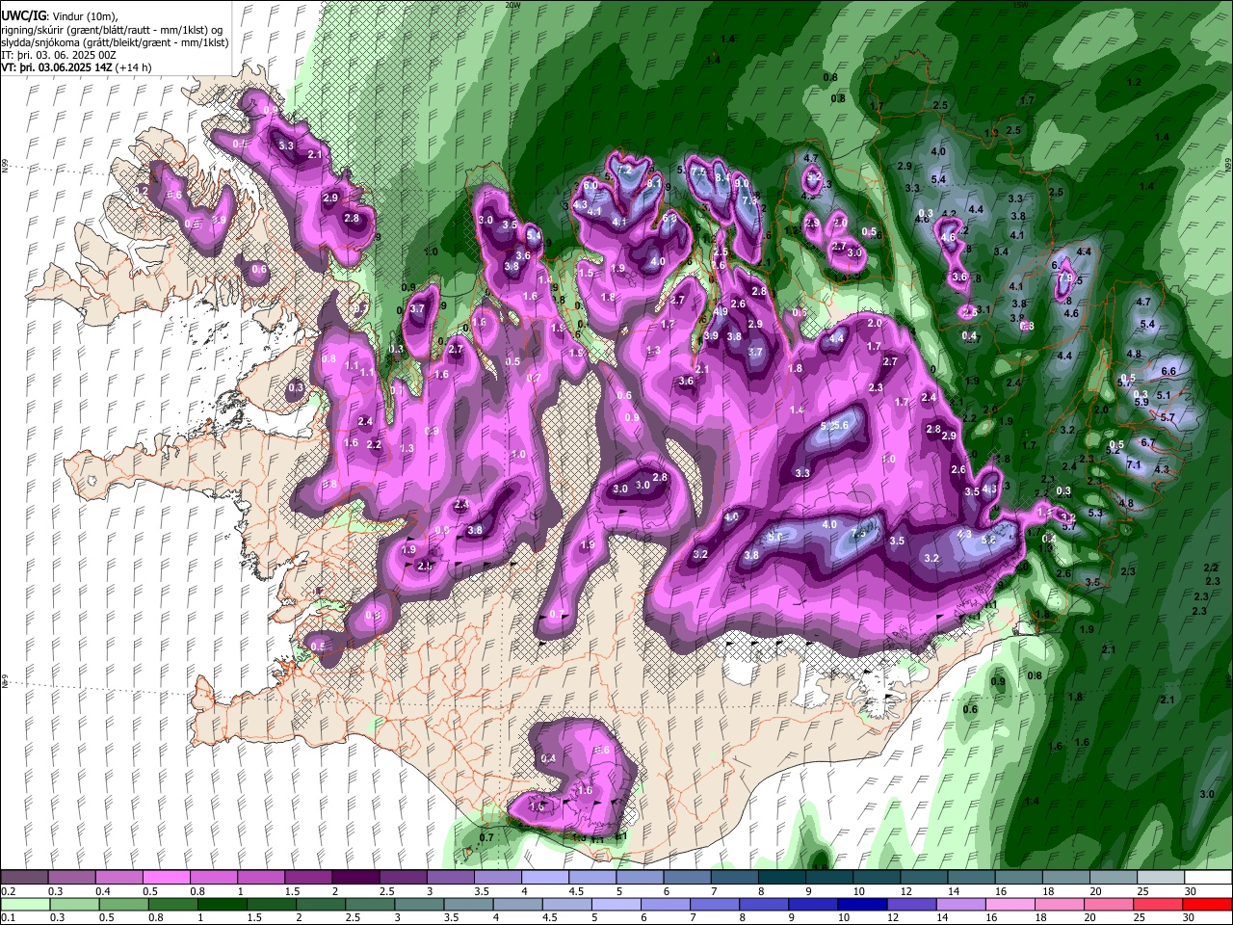Choose lower legend swatch between 2.5 and 3

369,904
